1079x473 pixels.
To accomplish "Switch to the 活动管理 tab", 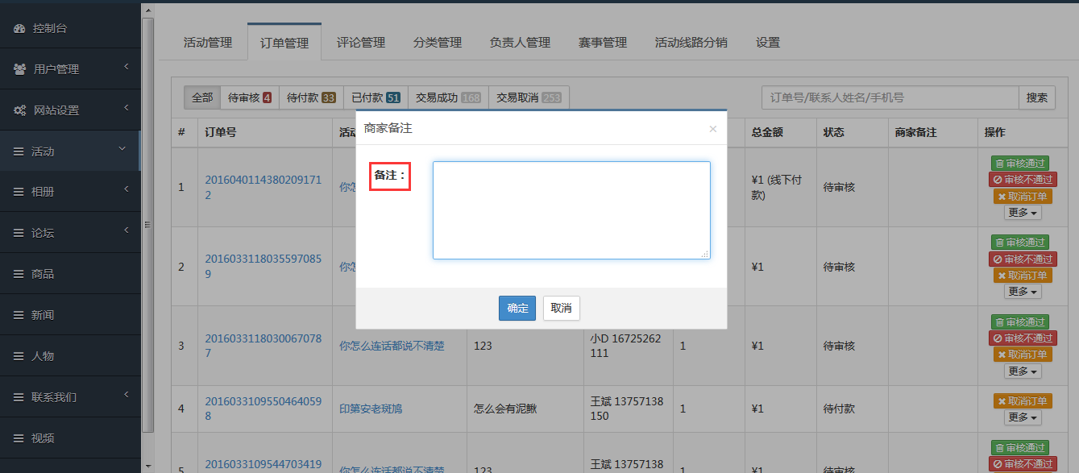I will (208, 43).
